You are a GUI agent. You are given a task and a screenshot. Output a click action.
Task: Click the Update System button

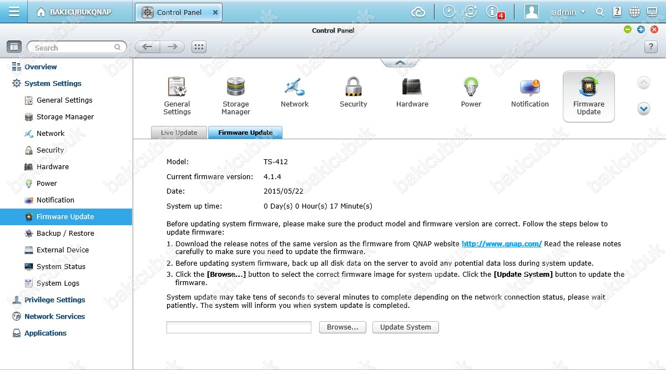[x=406, y=327]
